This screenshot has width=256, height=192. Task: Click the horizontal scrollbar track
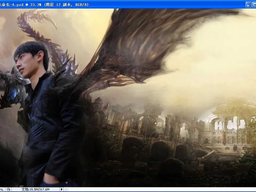coord(160,189)
